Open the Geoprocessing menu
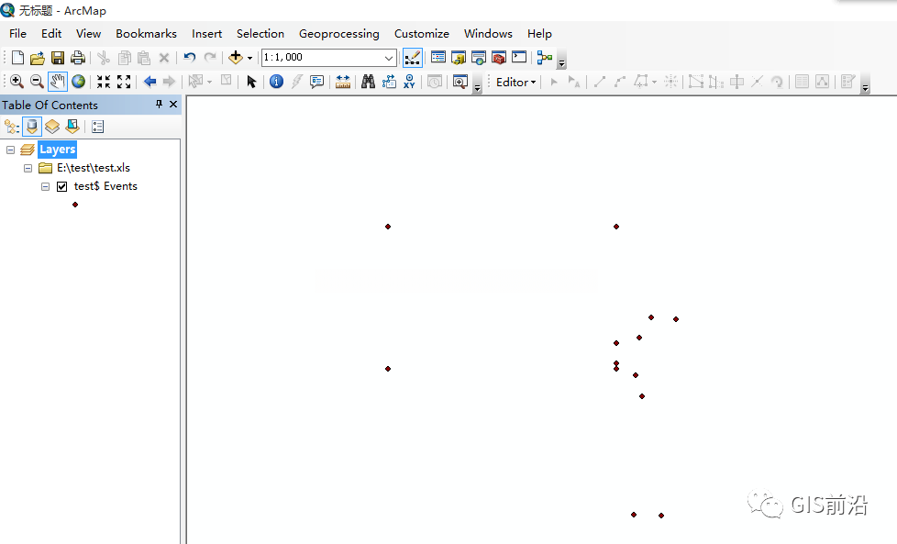 (338, 34)
